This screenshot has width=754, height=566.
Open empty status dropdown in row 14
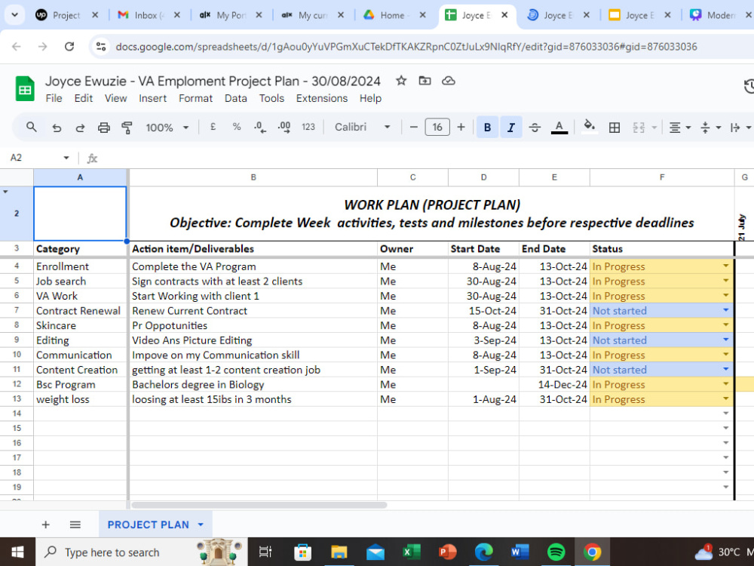tap(725, 414)
